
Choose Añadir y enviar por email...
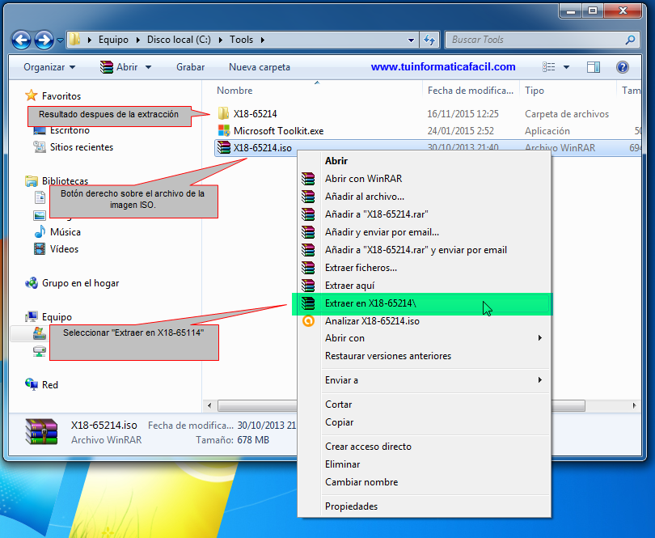(x=424, y=232)
